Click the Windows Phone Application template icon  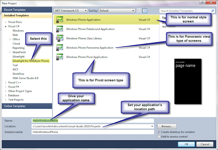pos(59,20)
